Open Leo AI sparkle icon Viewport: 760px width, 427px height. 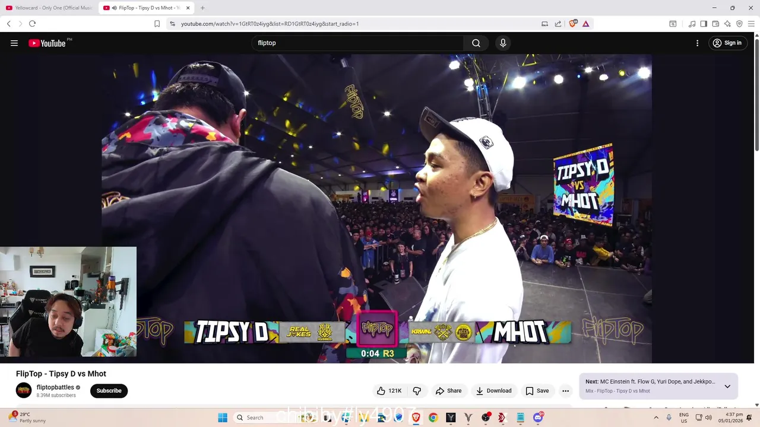(x=727, y=24)
